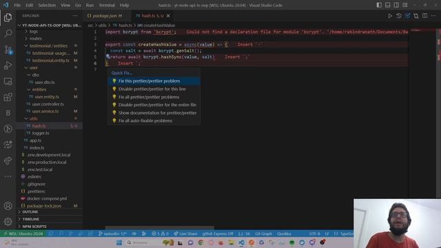Viewport: 441px width, 248px height.
Task: Toggle Primary Side Bar visibility
Action: (379, 5)
